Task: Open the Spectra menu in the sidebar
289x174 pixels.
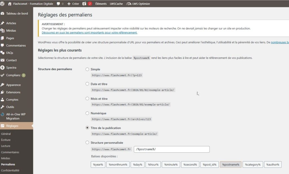Action: coord(11,67)
